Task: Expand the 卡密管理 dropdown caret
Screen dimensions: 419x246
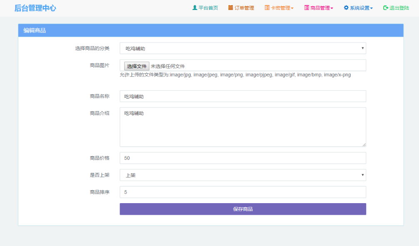Action: pos(292,8)
